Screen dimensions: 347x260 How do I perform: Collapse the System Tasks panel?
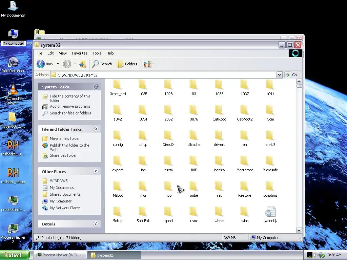point(96,86)
